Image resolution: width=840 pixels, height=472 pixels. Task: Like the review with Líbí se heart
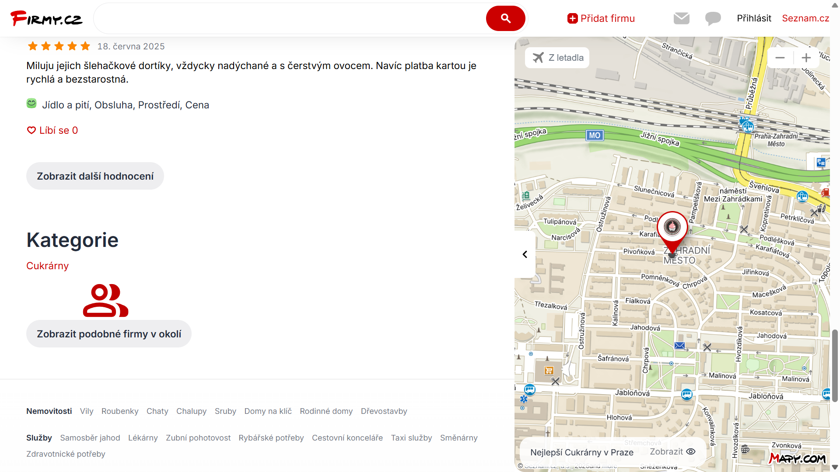52,130
